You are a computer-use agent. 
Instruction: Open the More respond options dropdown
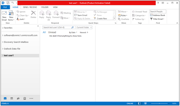[65, 18]
